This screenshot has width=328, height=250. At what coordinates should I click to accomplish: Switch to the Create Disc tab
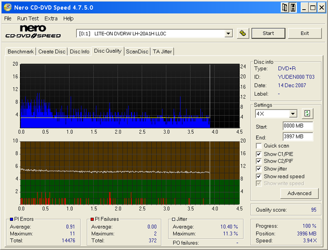52,52
